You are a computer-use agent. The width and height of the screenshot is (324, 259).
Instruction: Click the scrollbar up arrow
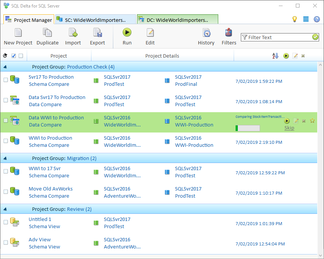click(x=320, y=65)
